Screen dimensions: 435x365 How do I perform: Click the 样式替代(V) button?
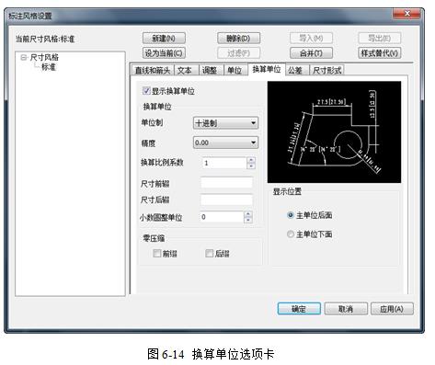pyautogui.click(x=380, y=53)
